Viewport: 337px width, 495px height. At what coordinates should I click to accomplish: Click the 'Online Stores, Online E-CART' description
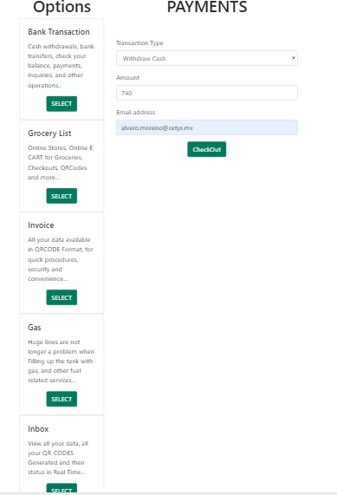click(61, 162)
